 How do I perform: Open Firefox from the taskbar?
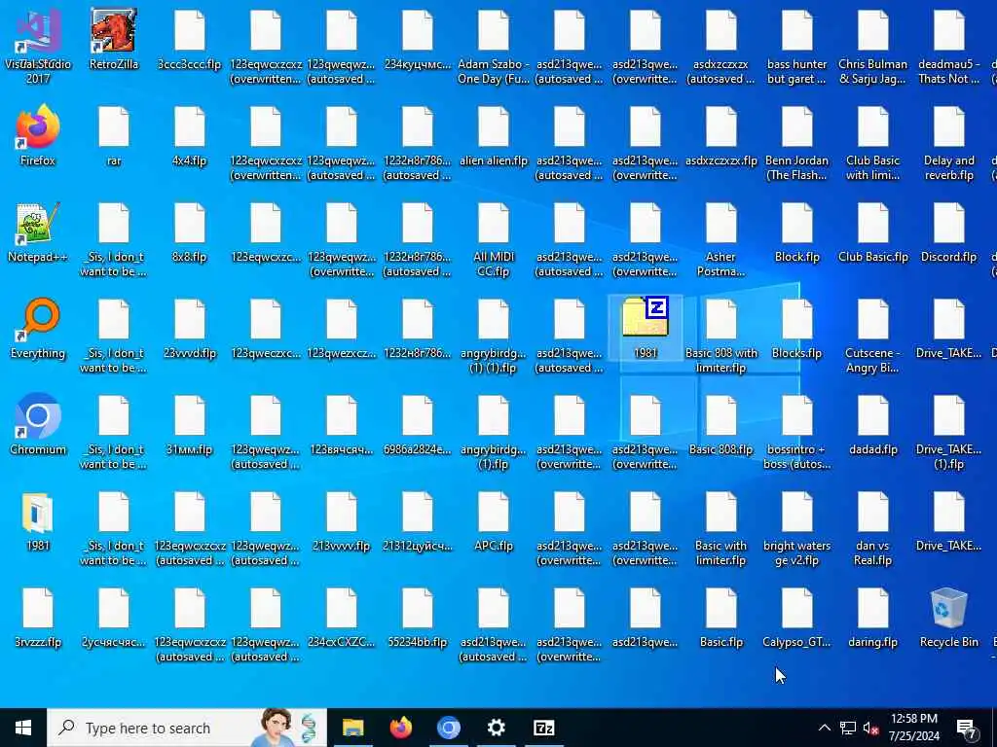400,728
